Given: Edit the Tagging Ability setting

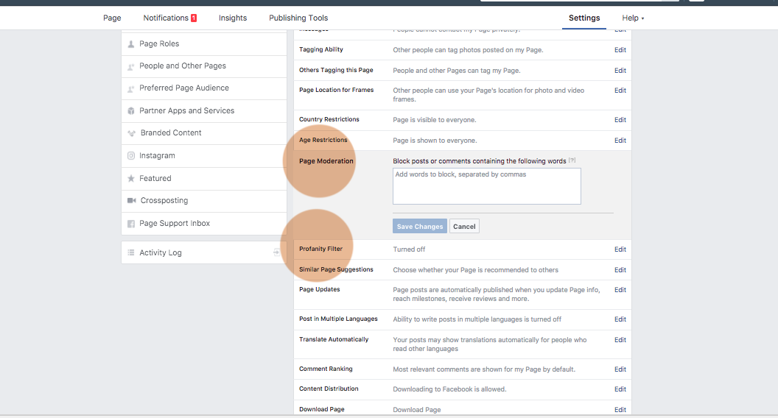Looking at the screenshot, I should point(620,49).
